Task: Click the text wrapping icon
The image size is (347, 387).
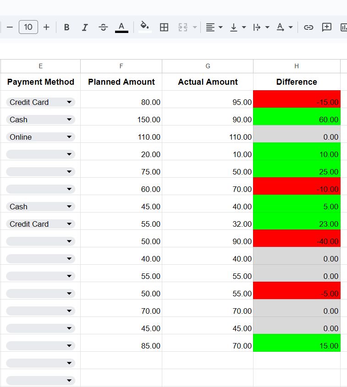Action: pyautogui.click(x=257, y=27)
